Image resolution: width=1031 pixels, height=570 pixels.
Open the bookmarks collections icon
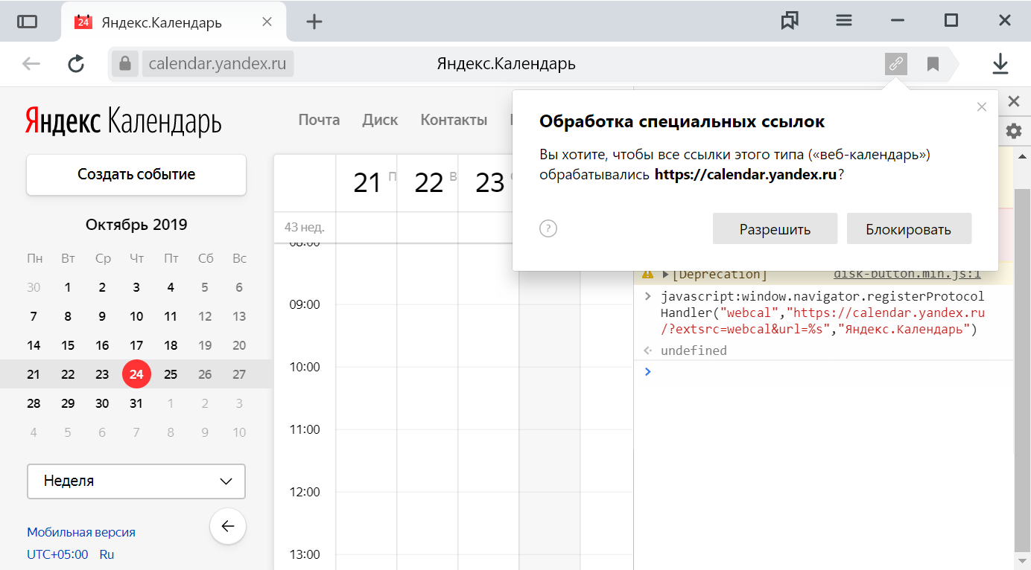click(790, 21)
